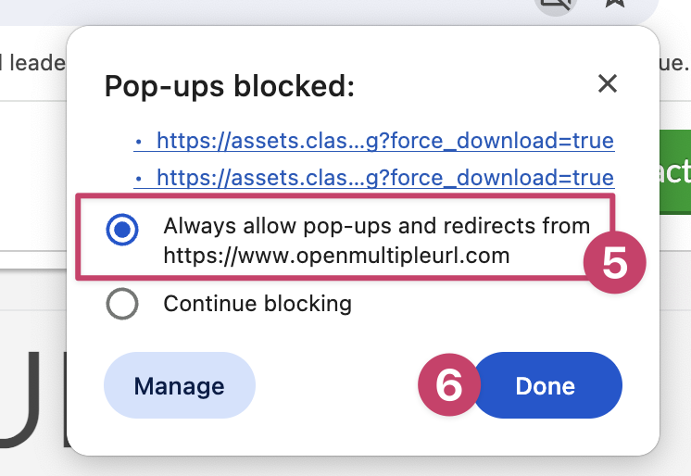Click the 'leade' page text left of dialog
691x476 pixels.
[33, 63]
